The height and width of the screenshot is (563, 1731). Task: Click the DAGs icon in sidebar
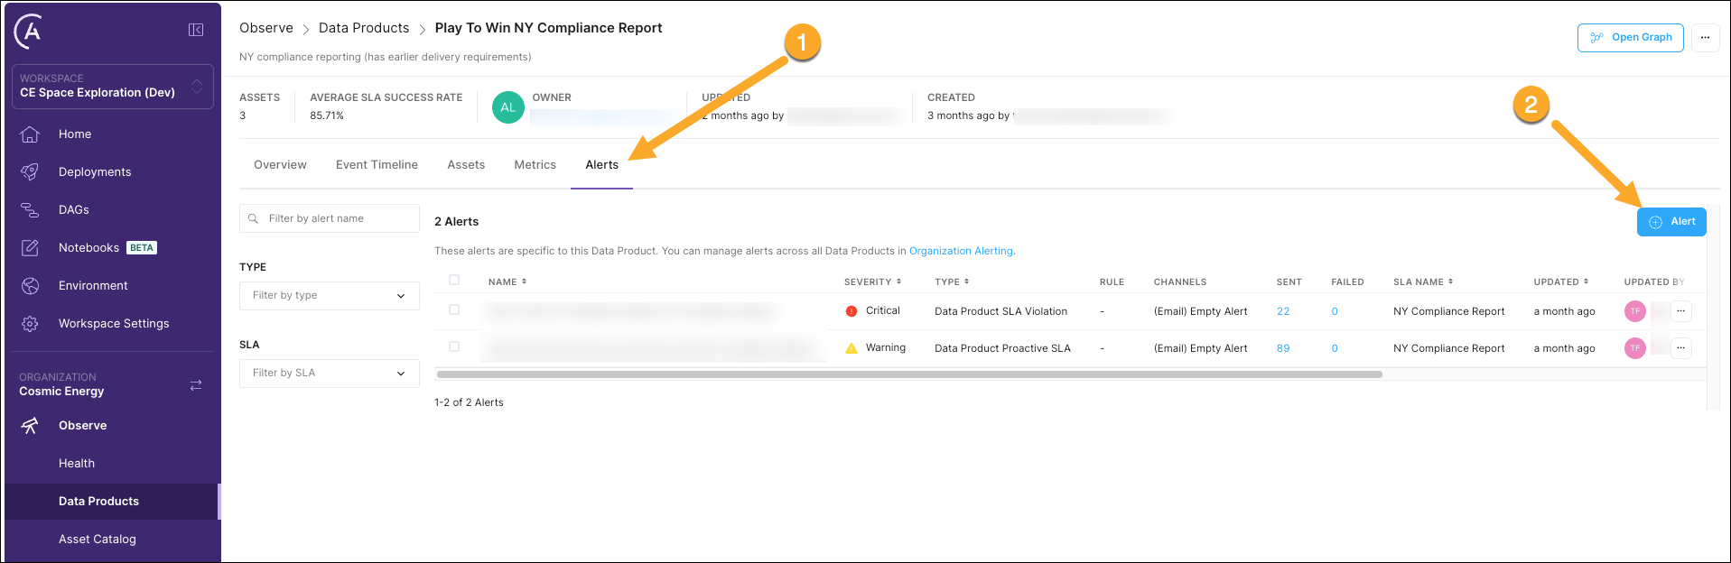(30, 210)
